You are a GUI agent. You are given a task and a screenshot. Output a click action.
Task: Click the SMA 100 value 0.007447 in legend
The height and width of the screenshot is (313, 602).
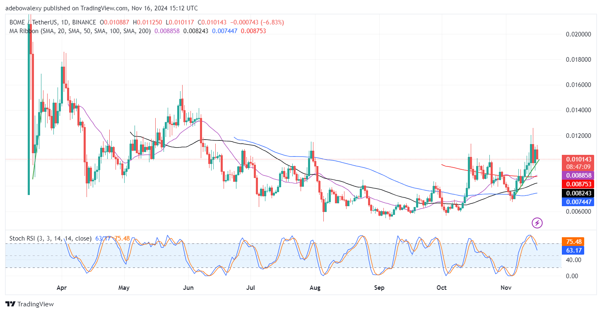(225, 31)
